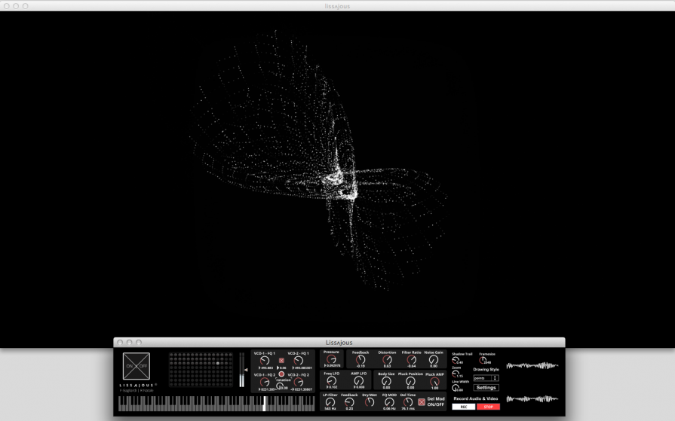The image size is (675, 421).
Task: Click the lit dot in the dot grid
Action: 218,364
